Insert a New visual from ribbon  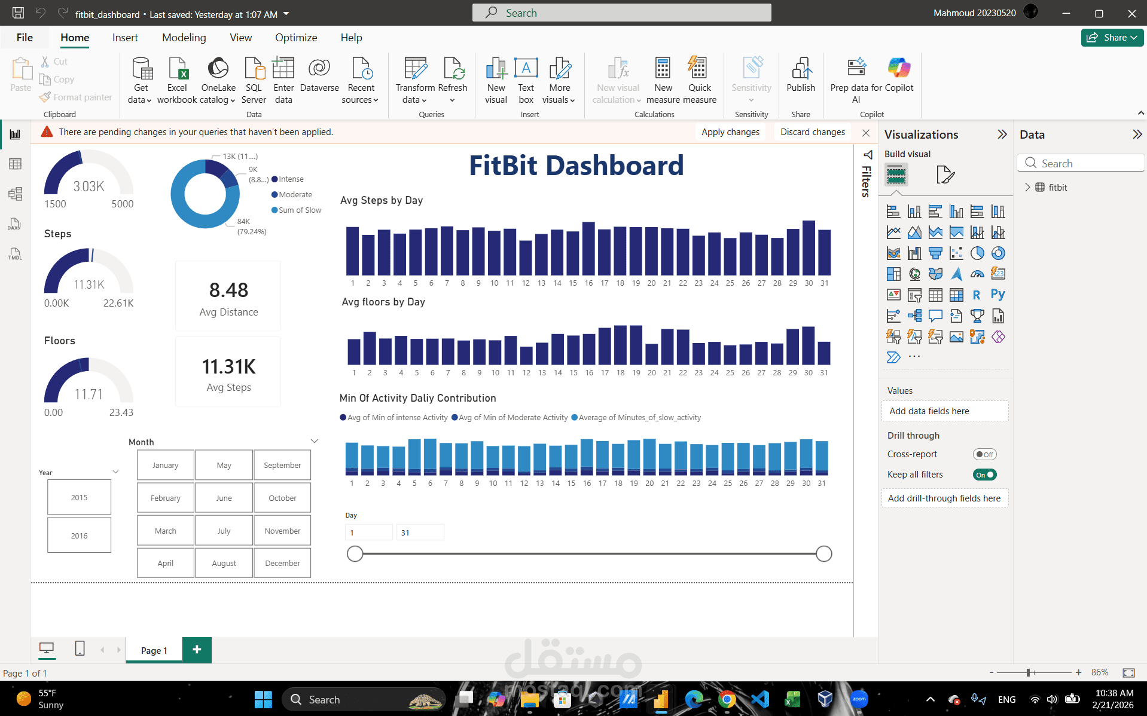[496, 81]
